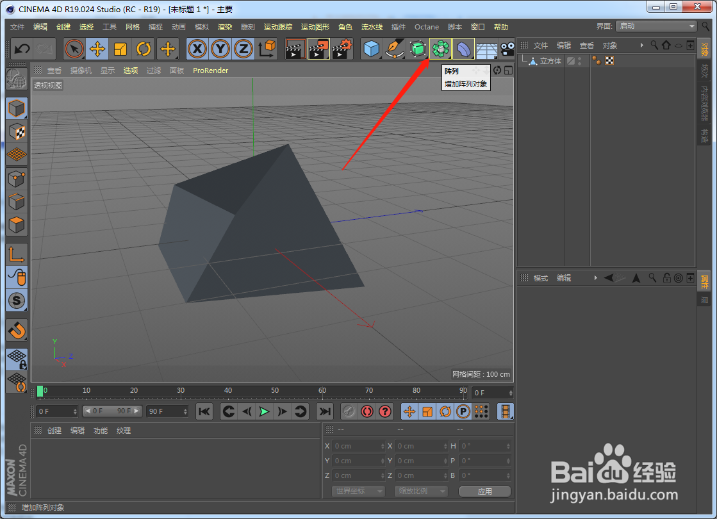This screenshot has width=717, height=519.
Task: Switch to Points mode
Action: click(x=17, y=179)
